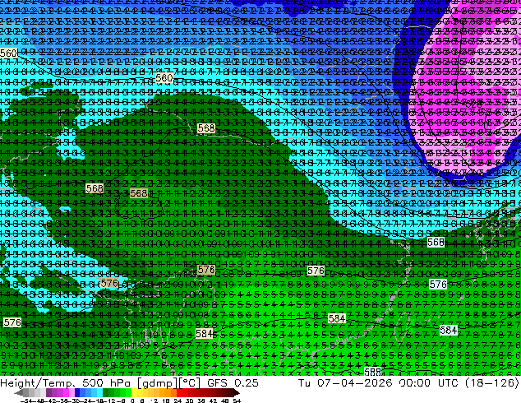Click the bright red swatch on color scale
Image resolution: width=521 pixels, height=403 pixels.
click(x=179, y=392)
